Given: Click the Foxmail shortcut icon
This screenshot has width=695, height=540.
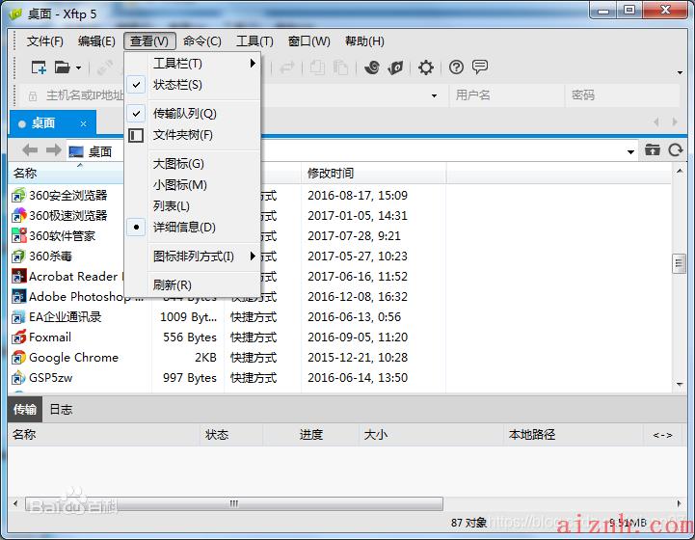Looking at the screenshot, I should [18, 337].
